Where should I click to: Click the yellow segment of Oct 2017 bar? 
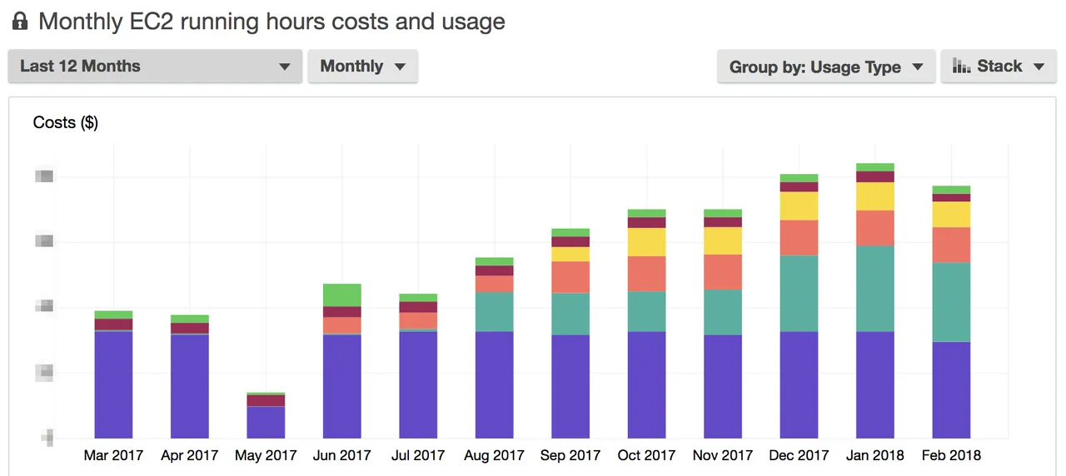(x=647, y=242)
